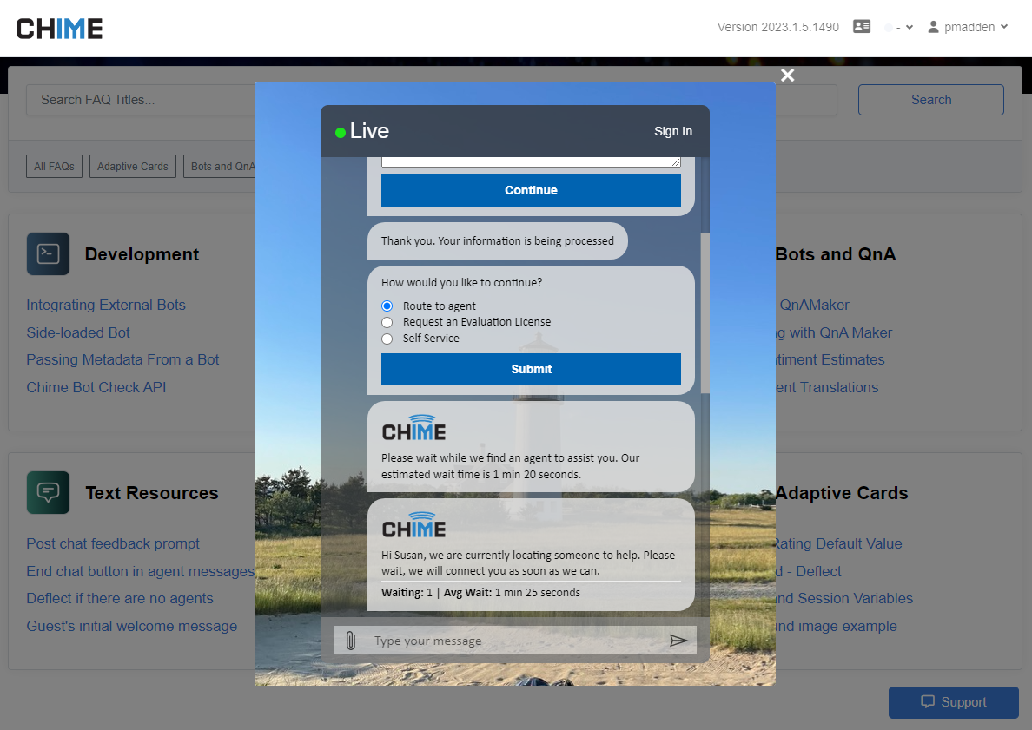Click Sign In in the chat header
The height and width of the screenshot is (730, 1032).
[672, 132]
